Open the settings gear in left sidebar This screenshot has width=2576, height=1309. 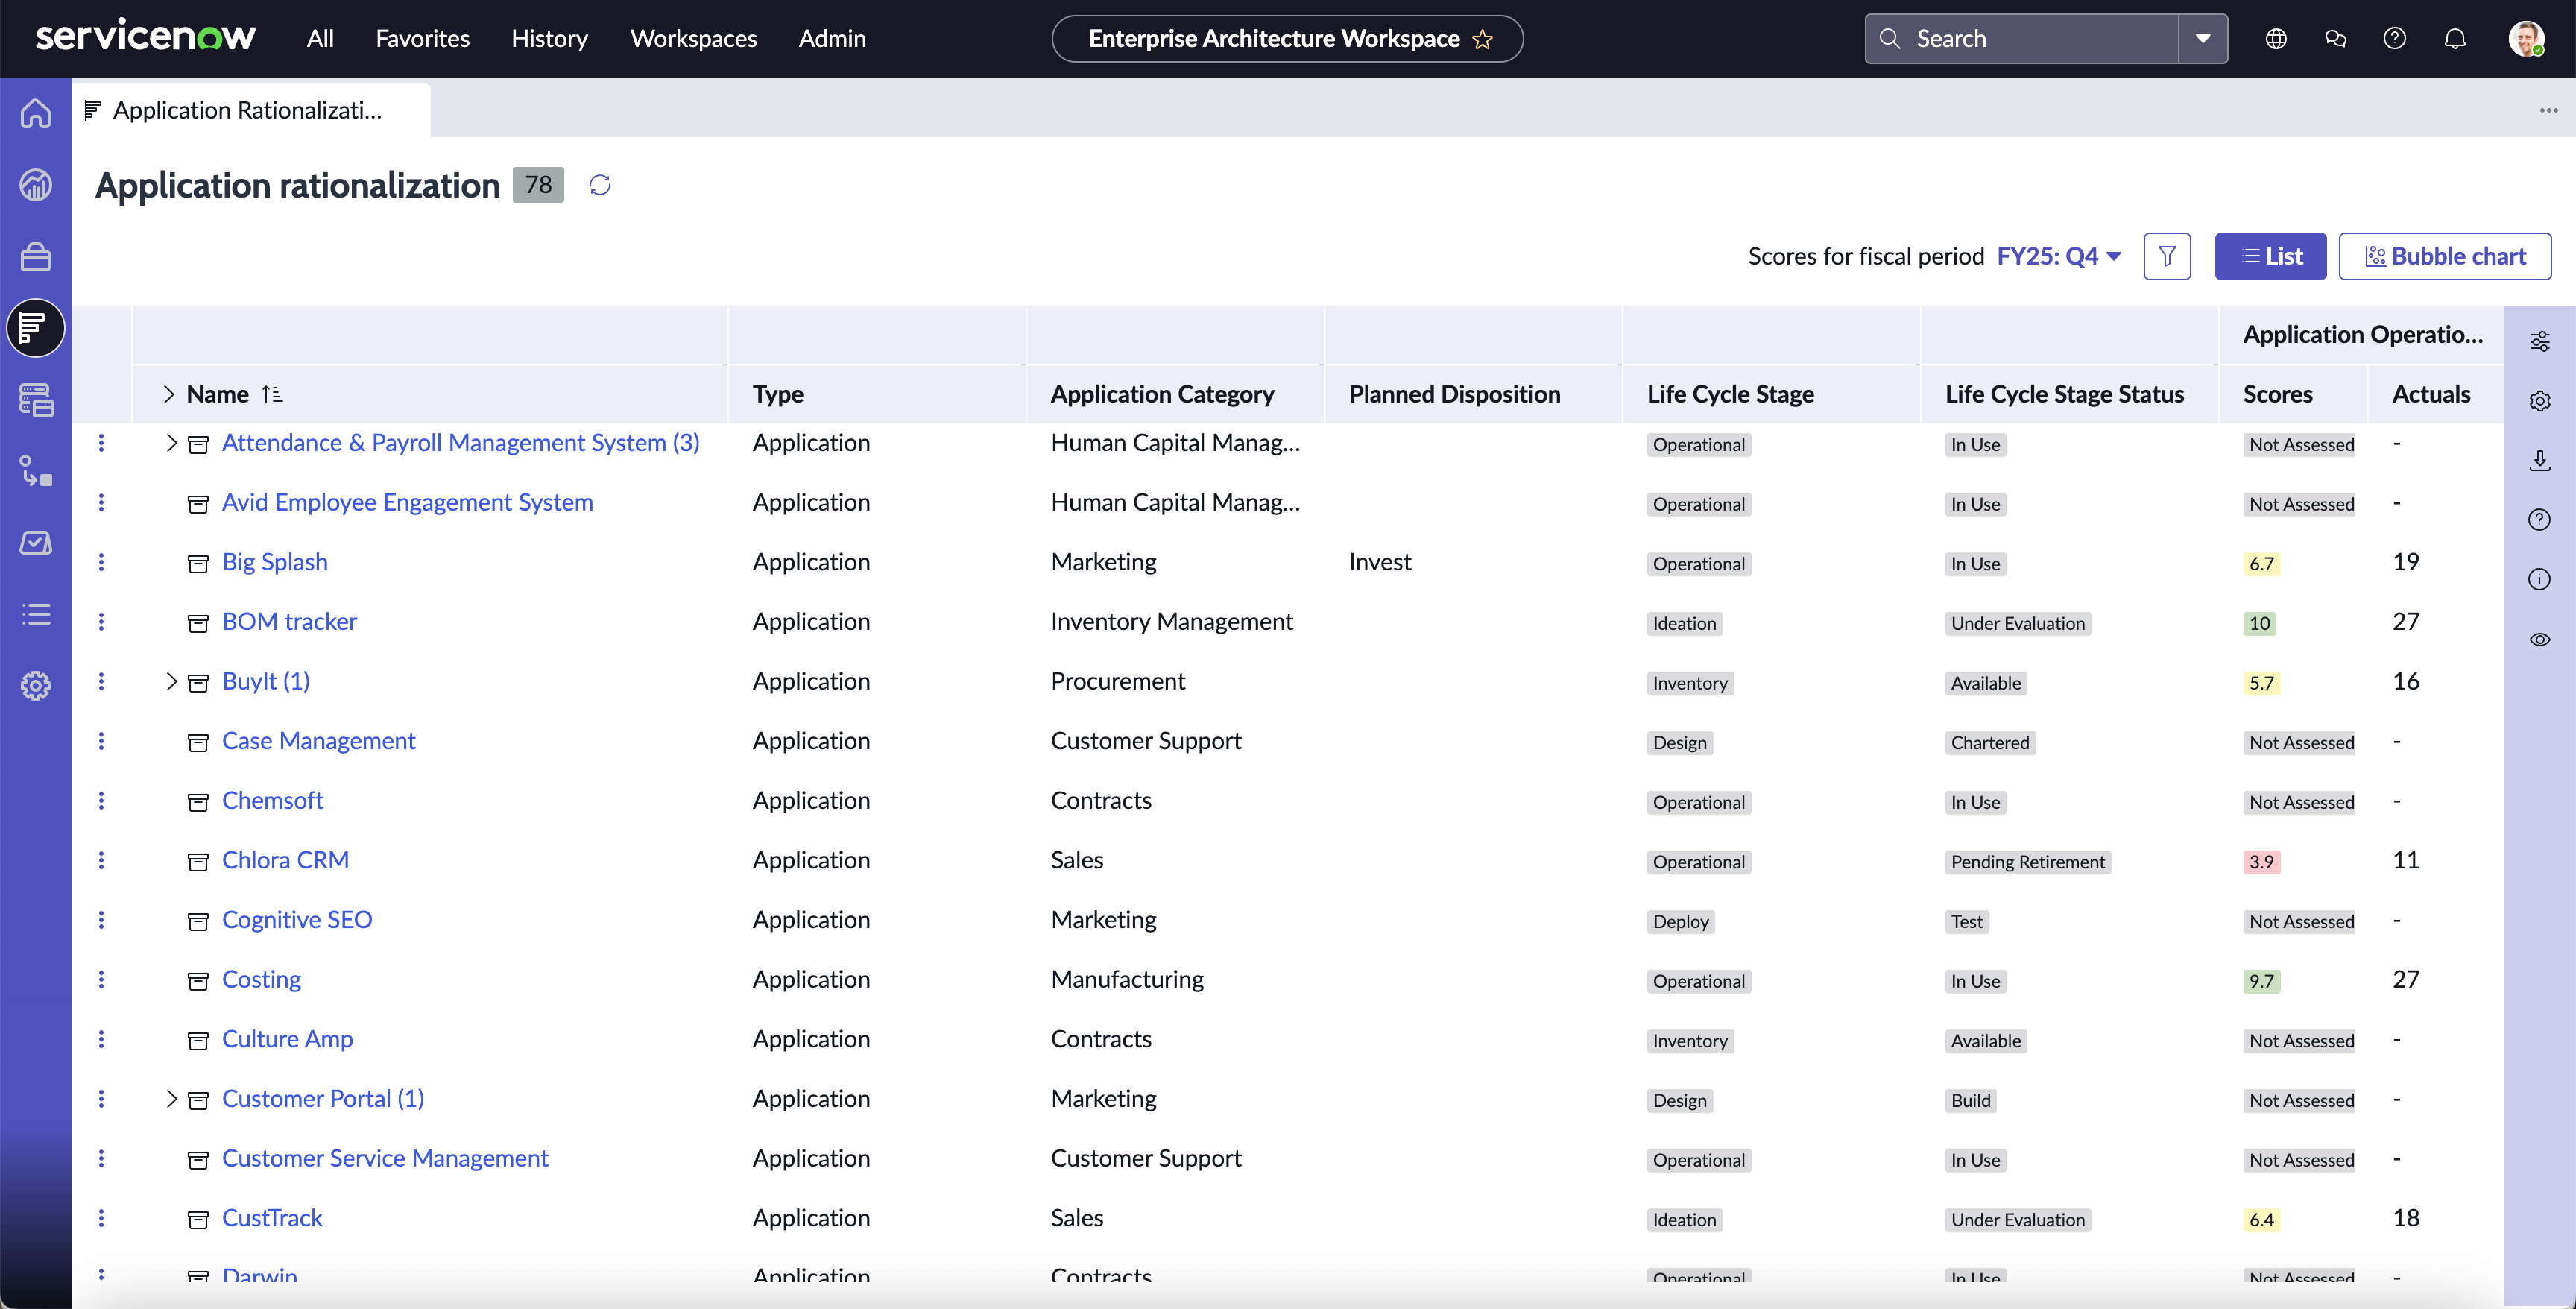coord(36,686)
